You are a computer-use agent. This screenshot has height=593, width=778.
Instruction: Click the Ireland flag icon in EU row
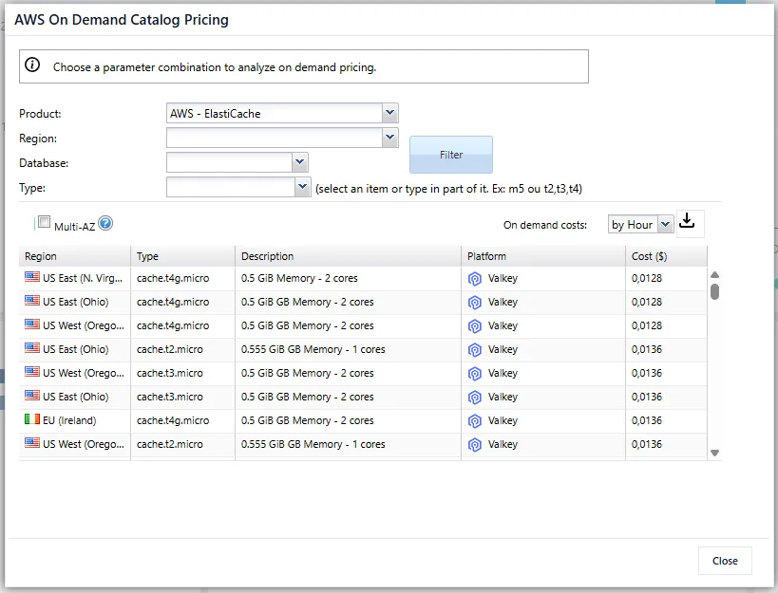tap(32, 419)
